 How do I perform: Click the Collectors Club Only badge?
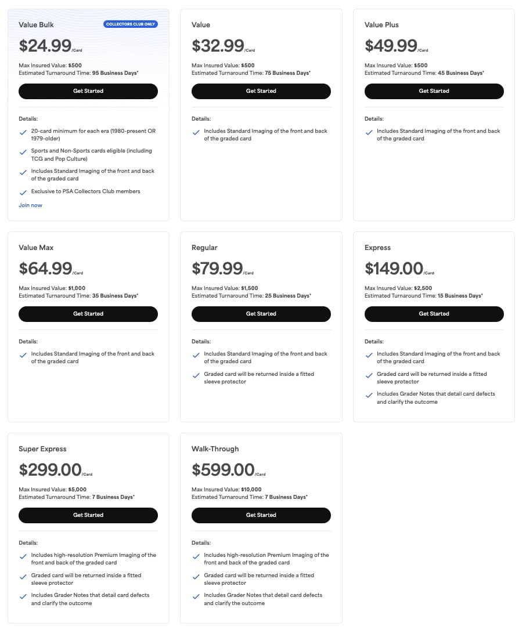point(131,24)
